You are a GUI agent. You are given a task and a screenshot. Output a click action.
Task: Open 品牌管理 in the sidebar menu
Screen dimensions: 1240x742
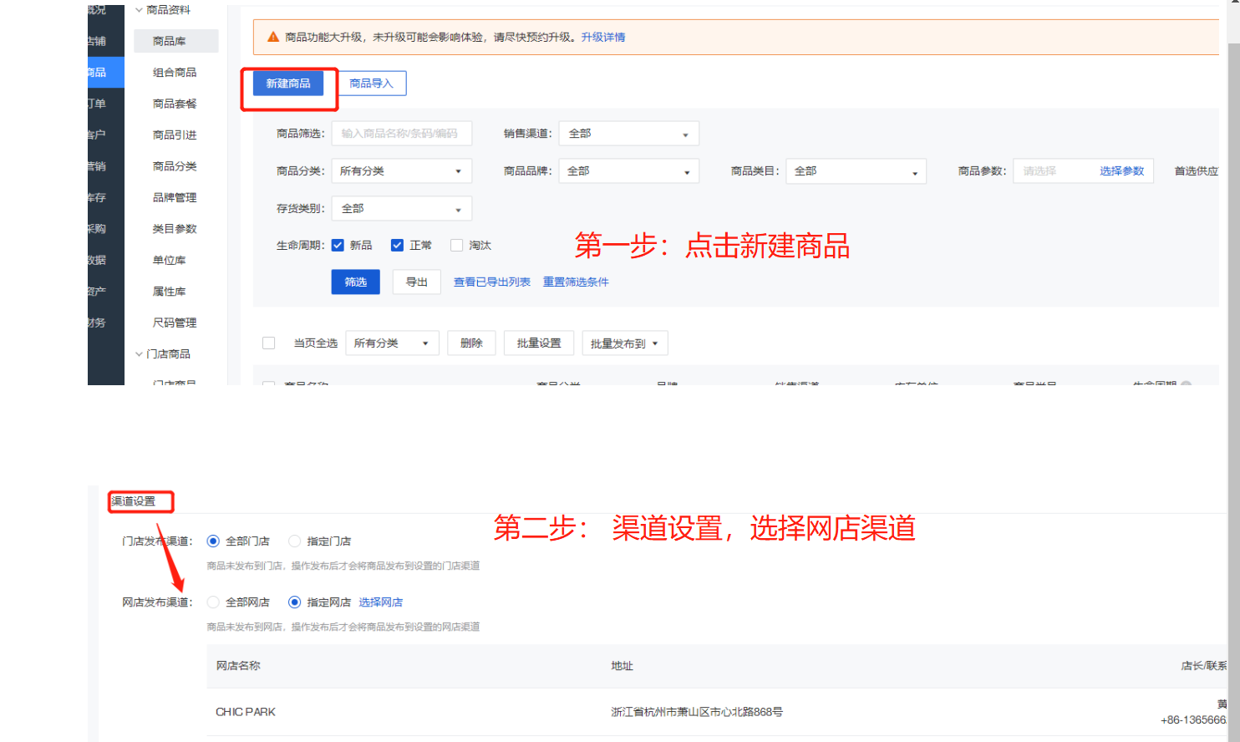pyautogui.click(x=175, y=198)
